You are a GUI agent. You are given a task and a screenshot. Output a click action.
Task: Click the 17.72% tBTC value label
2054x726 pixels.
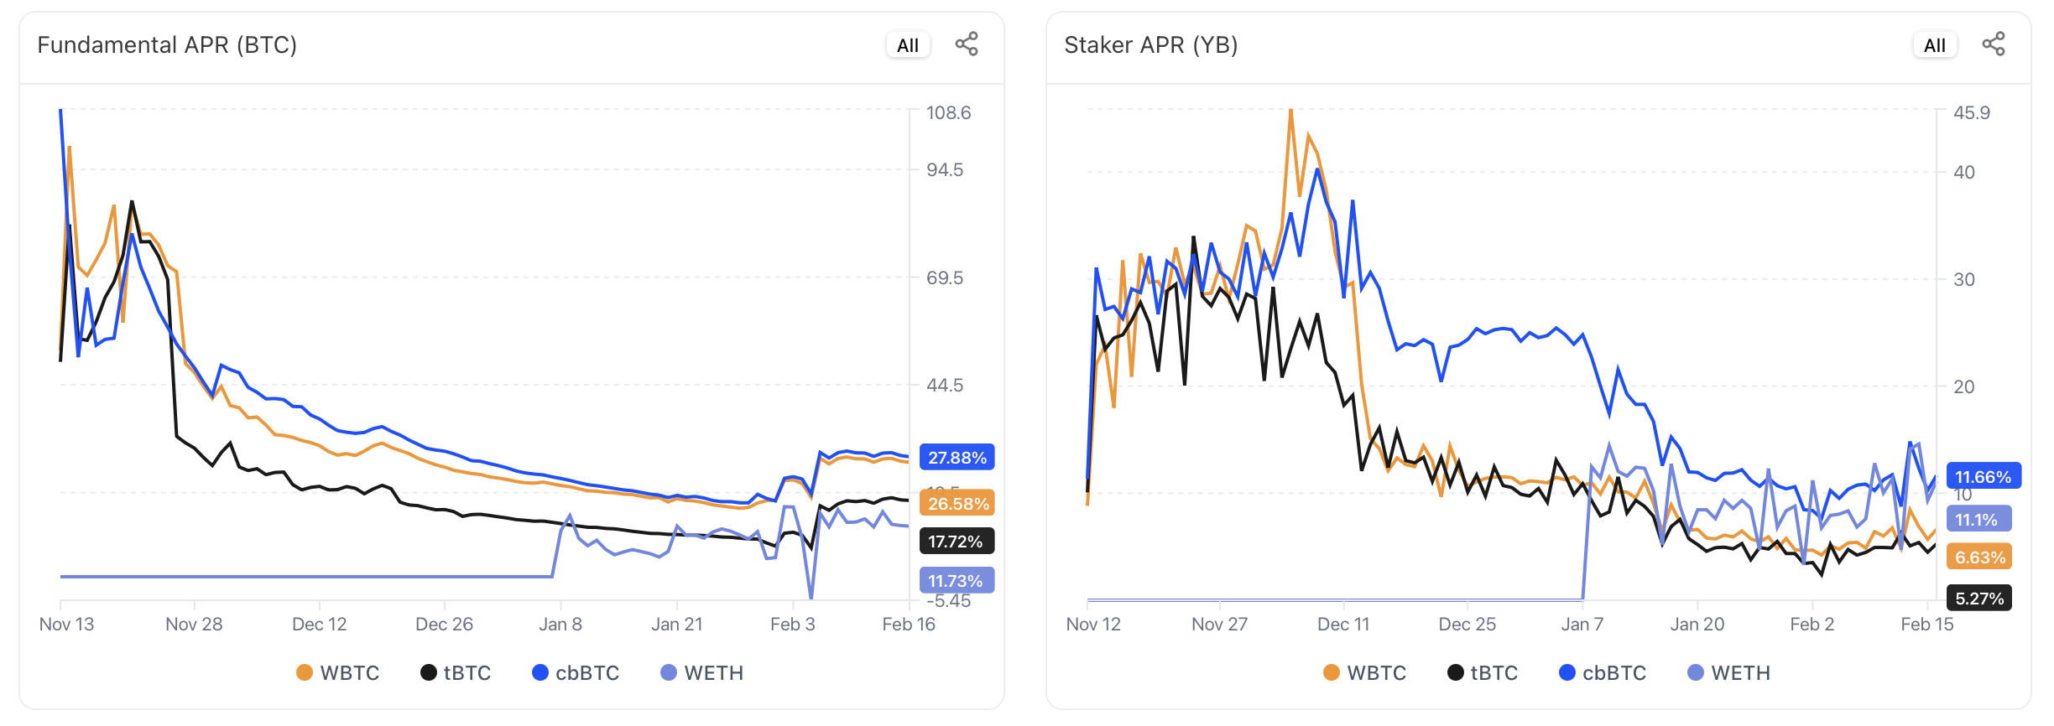[x=957, y=542]
